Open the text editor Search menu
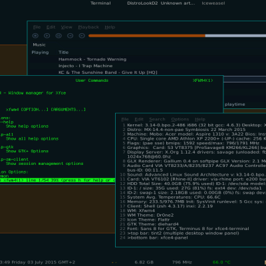The width and height of the screenshot is (266, 266). pyautogui.click(x=157, y=119)
